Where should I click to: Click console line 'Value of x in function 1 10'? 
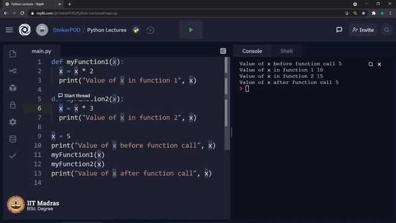281,70
